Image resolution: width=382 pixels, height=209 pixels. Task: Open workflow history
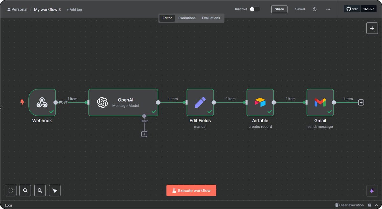pyautogui.click(x=315, y=9)
